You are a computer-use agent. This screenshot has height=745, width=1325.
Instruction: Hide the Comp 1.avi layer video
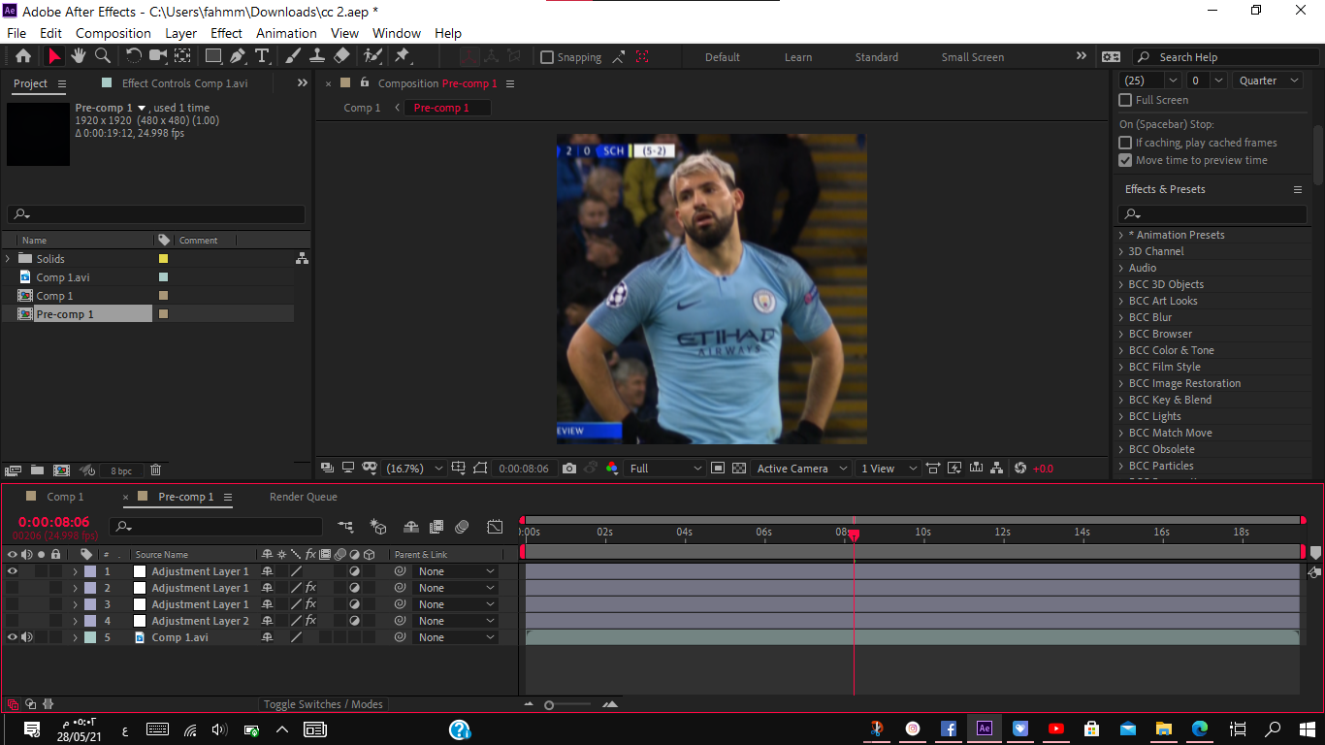click(13, 637)
